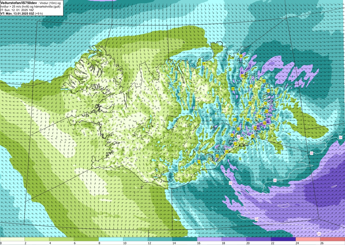Click the legend tick label 0
This screenshot has width=345, height=245.
1,243
